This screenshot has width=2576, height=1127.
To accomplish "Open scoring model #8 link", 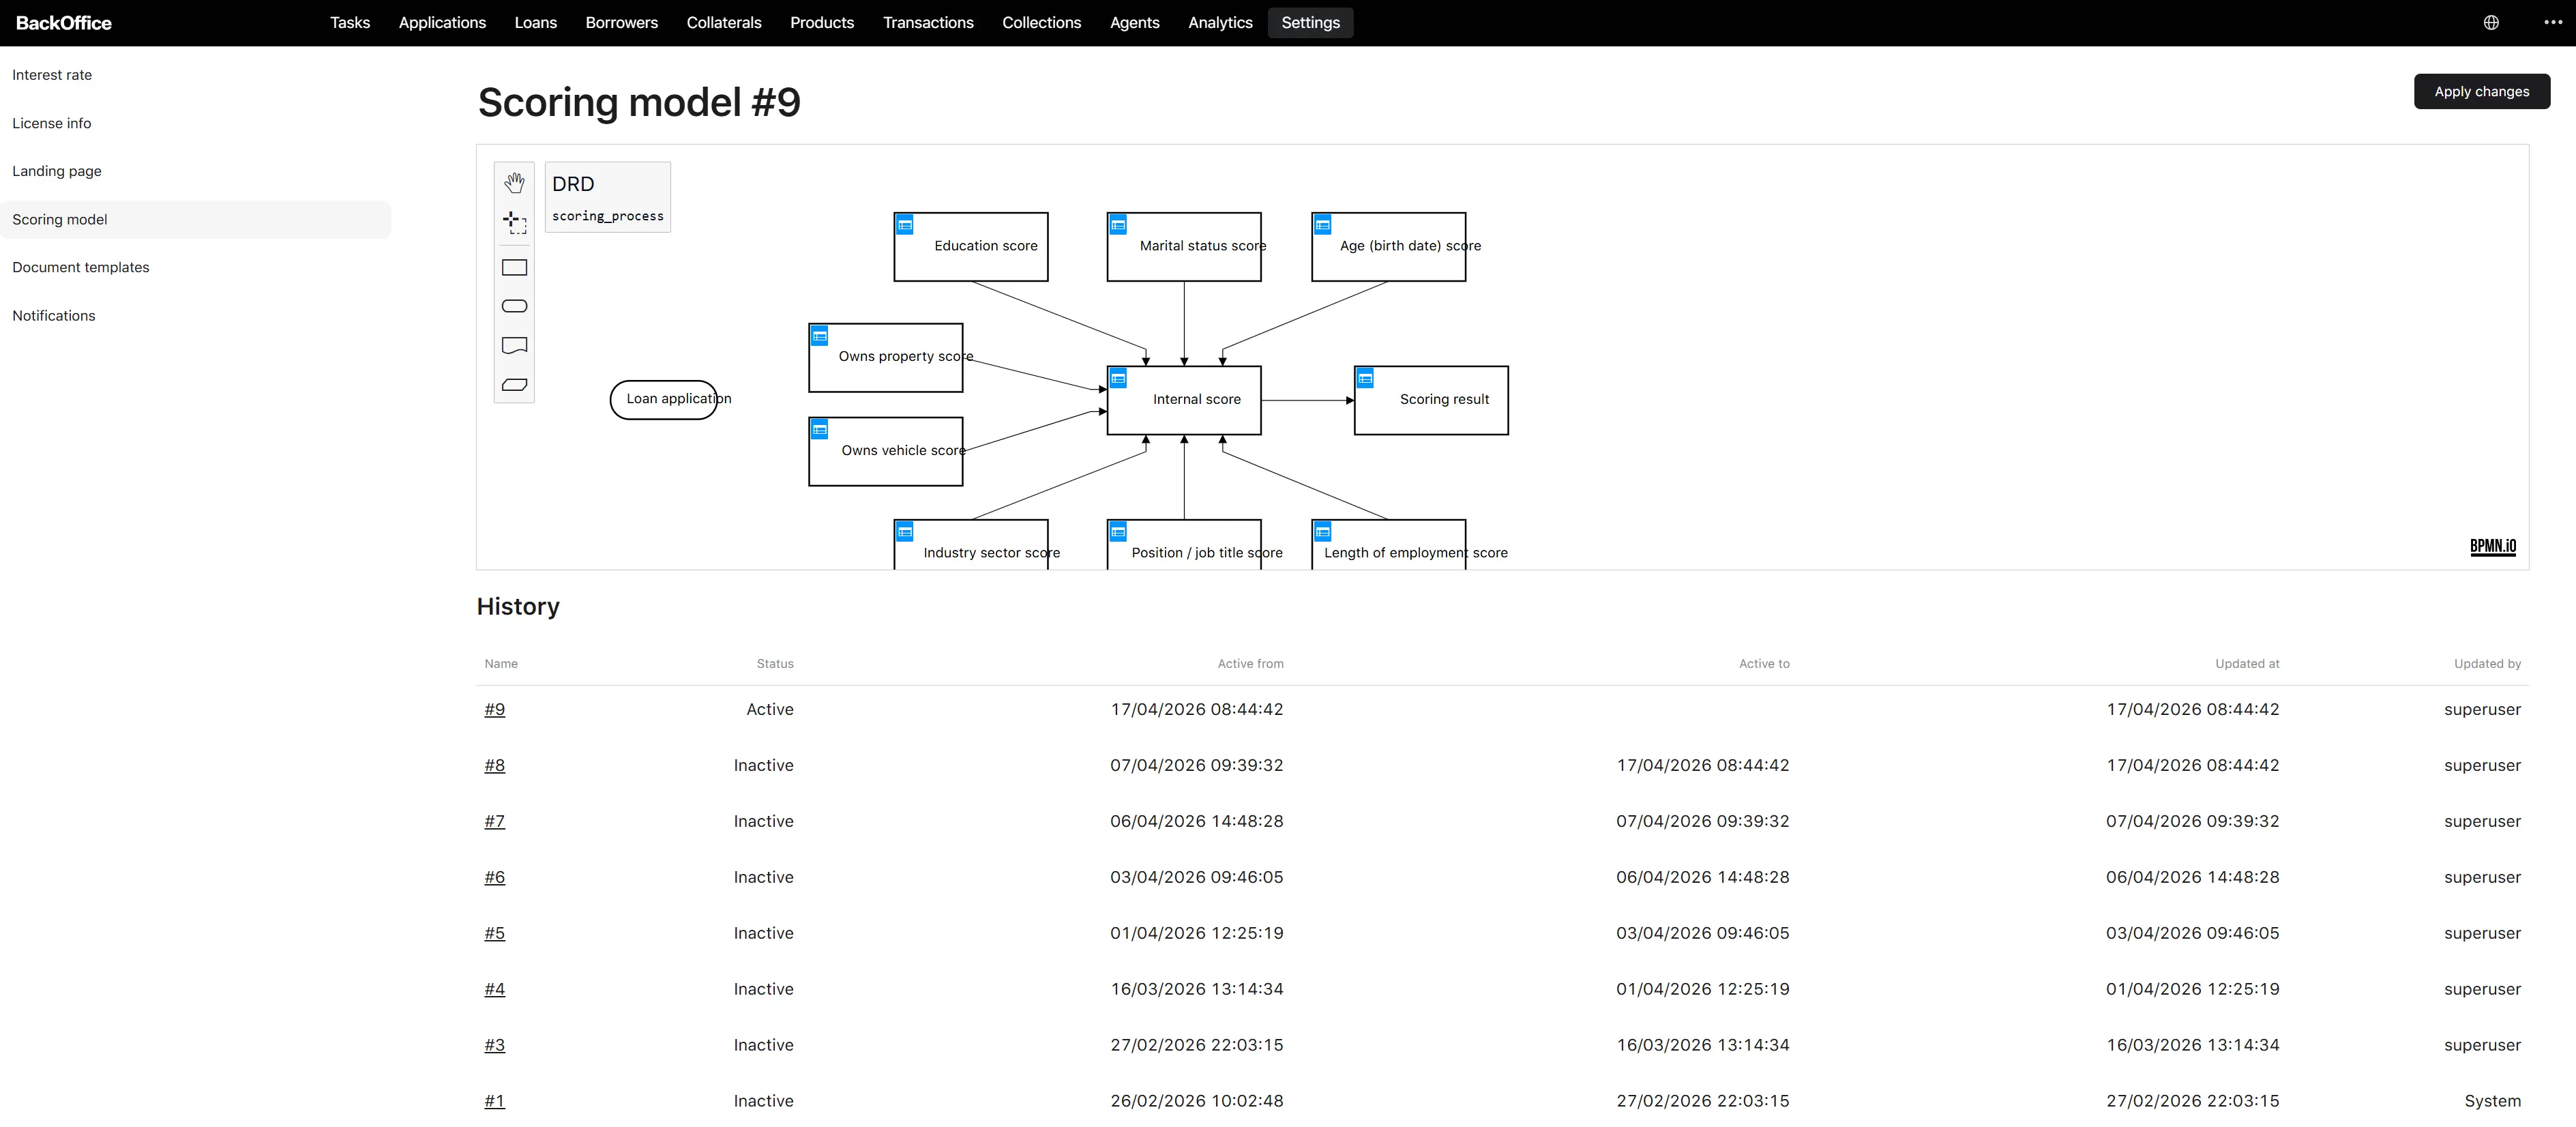I will 495,765.
